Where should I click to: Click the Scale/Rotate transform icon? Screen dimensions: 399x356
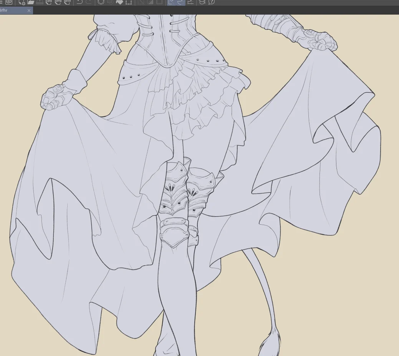[129, 2]
